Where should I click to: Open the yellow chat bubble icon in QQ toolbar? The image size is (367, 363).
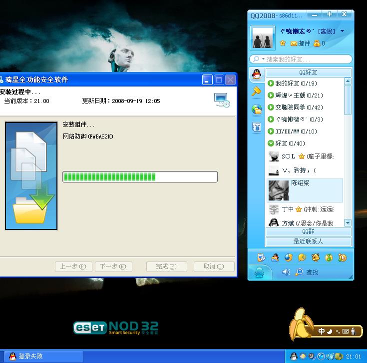[302, 257]
